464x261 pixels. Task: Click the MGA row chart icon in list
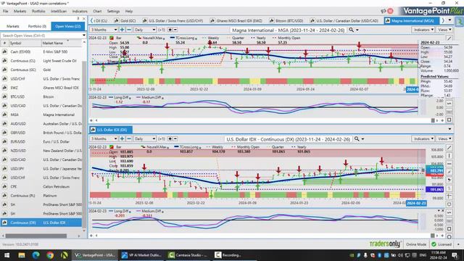[5, 115]
